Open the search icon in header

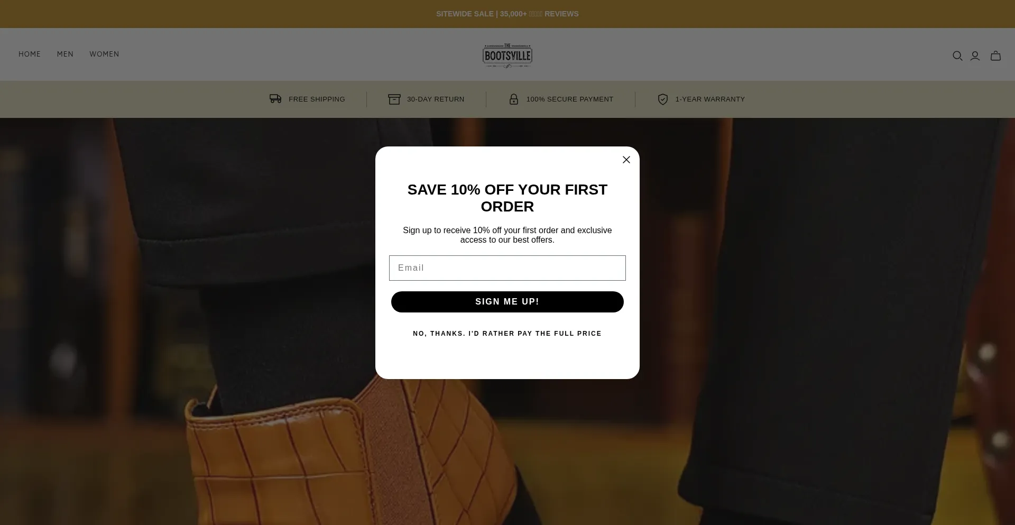pyautogui.click(x=957, y=56)
